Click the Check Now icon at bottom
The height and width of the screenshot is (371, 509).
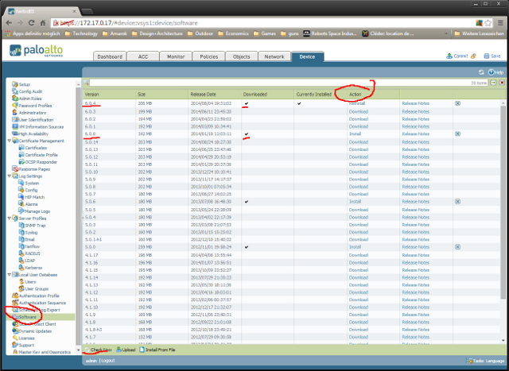point(89,349)
